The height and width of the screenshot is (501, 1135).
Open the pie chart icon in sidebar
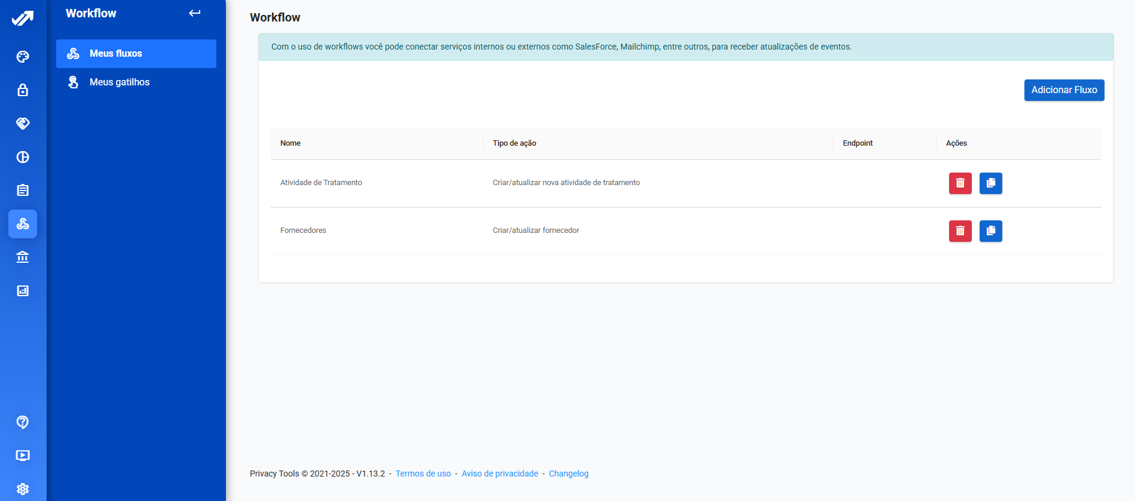tap(23, 157)
